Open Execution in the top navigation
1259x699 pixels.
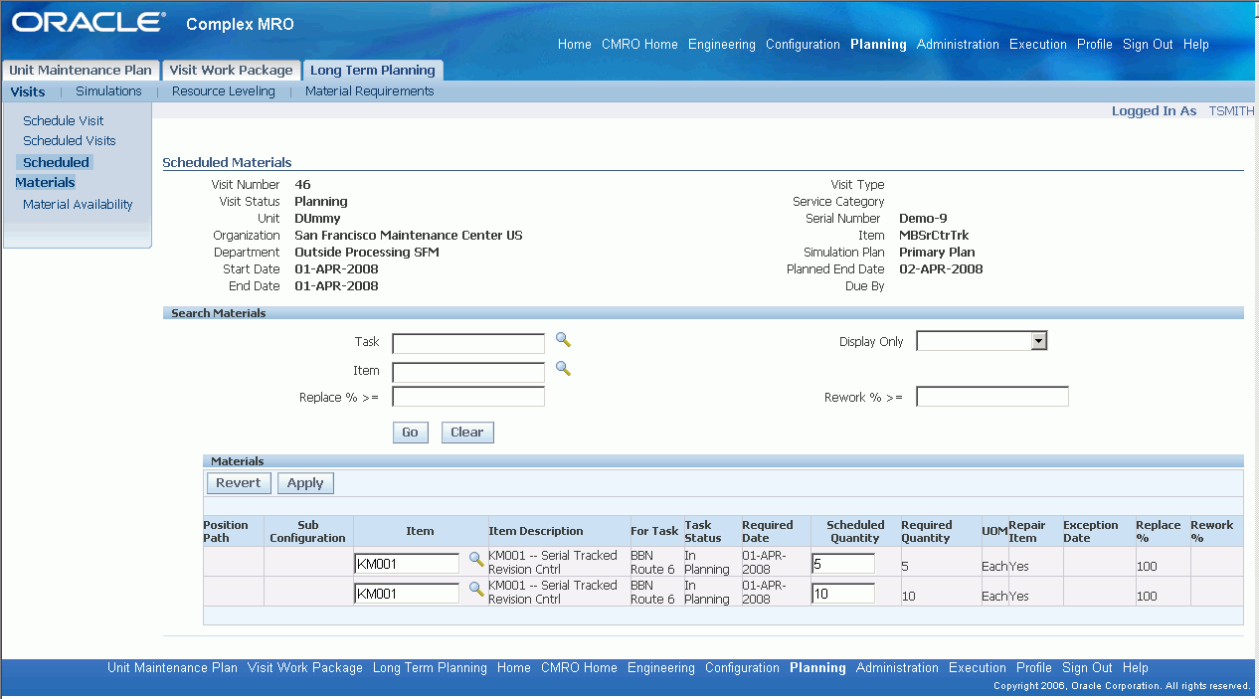point(1038,45)
